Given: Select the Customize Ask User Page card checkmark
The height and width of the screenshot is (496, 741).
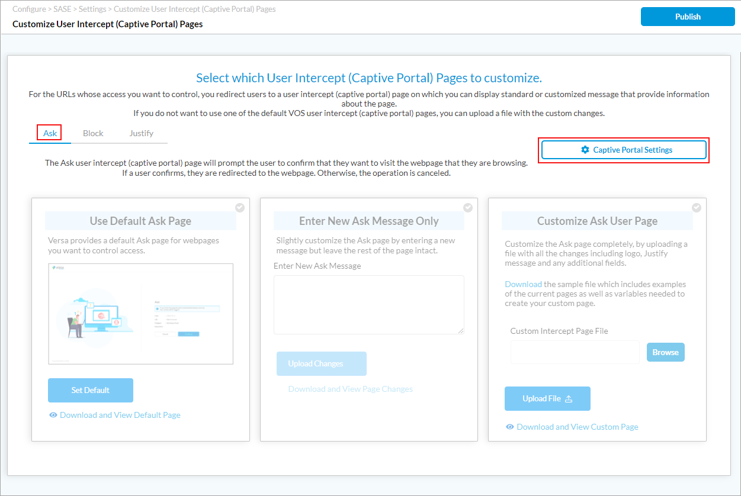Looking at the screenshot, I should point(697,207).
